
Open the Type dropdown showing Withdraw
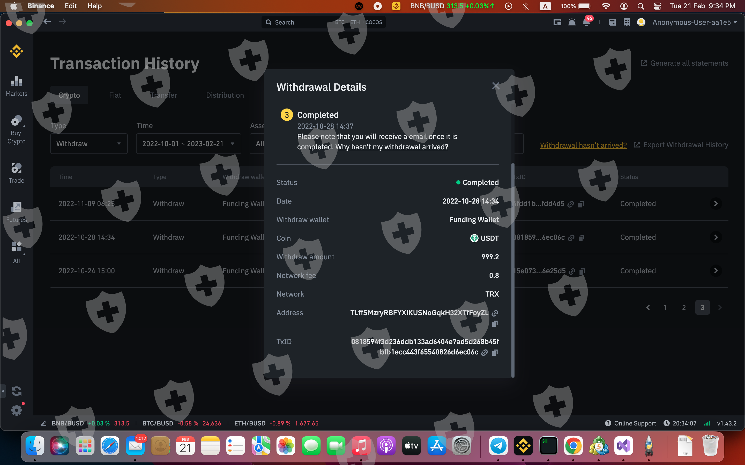click(89, 144)
